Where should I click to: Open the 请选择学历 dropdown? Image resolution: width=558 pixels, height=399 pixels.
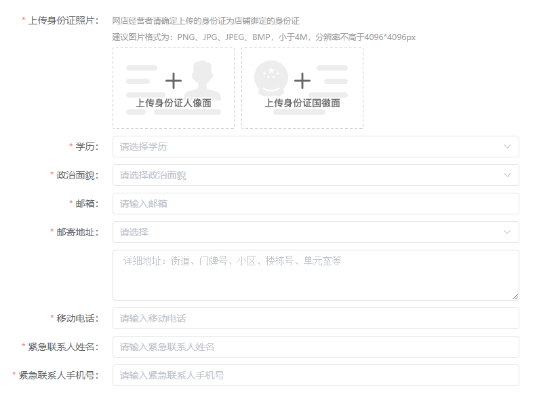pos(305,147)
